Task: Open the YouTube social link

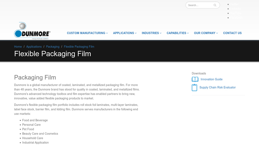Action: coord(236,13)
